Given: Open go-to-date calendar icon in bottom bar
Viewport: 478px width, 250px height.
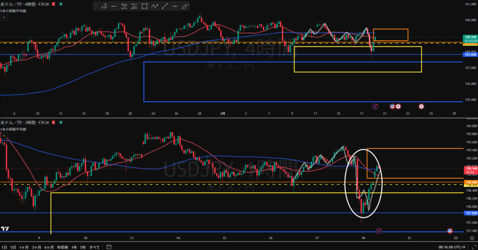Looking at the screenshot, I should pos(108,247).
